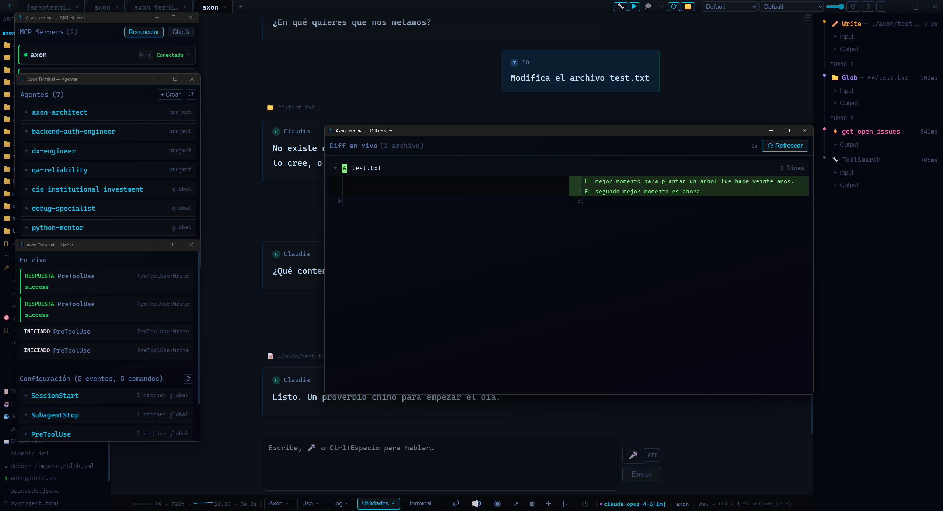
Task: Click the thought bubble icon in top toolbar
Action: click(x=648, y=7)
